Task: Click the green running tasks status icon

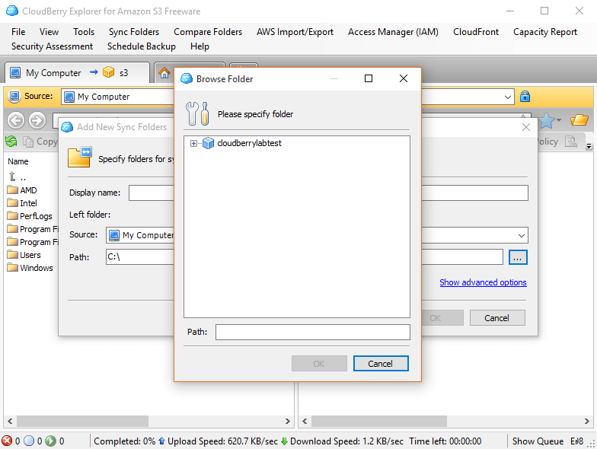Action: 50,441
